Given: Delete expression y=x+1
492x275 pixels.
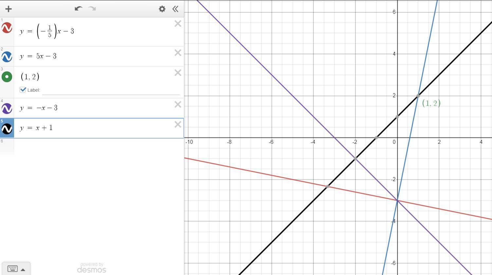Looking at the screenshot, I should click(178, 125).
